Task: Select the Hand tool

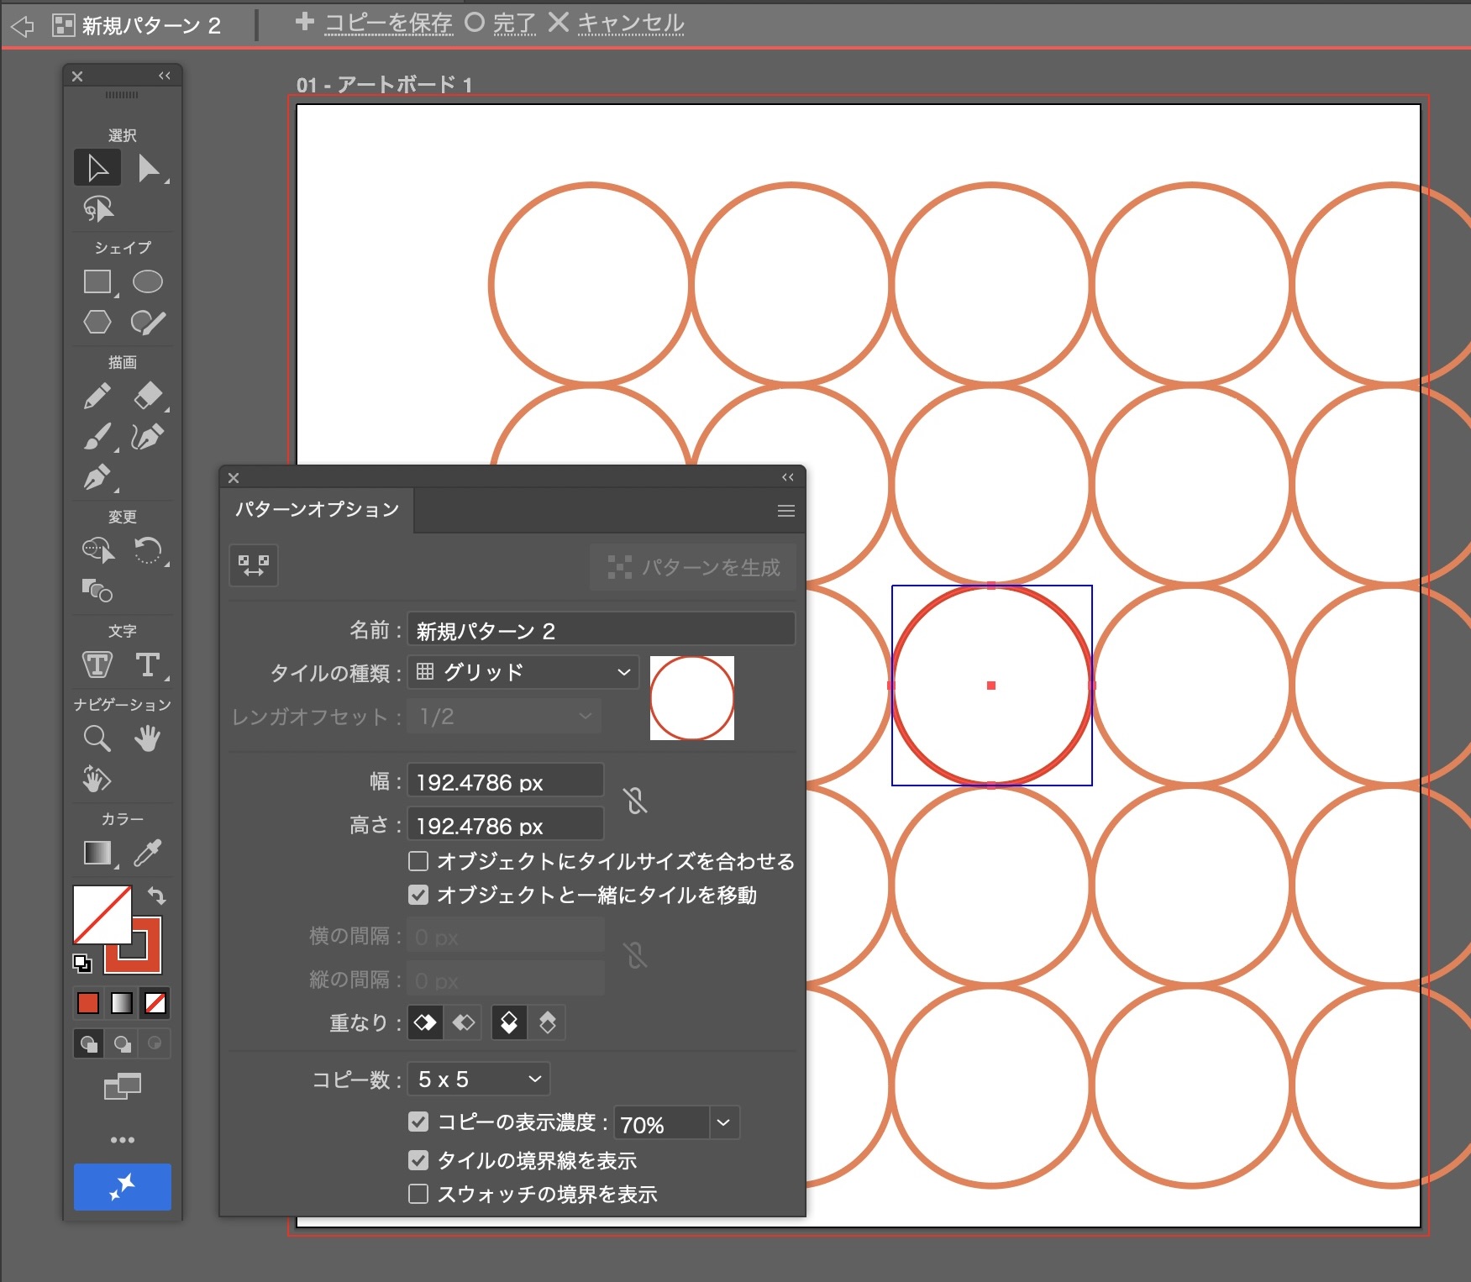Action: (x=148, y=738)
